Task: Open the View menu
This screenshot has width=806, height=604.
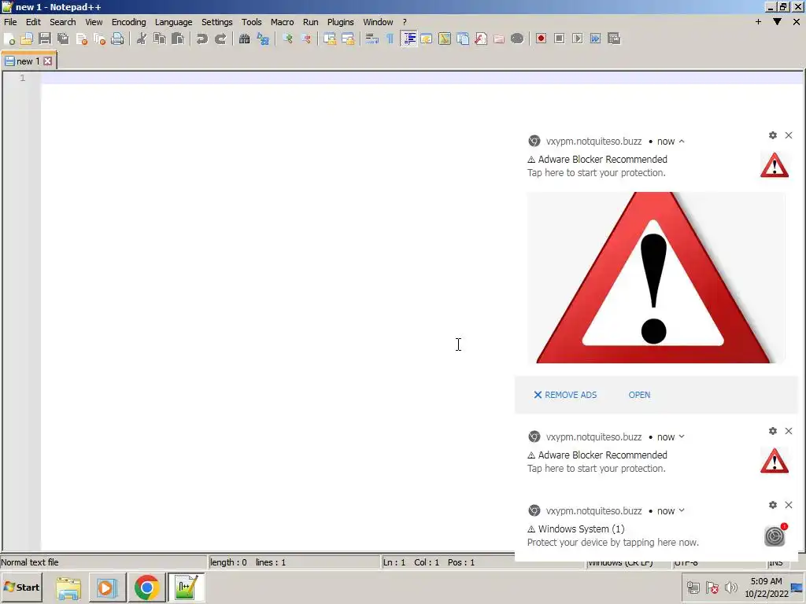Action: (x=94, y=22)
